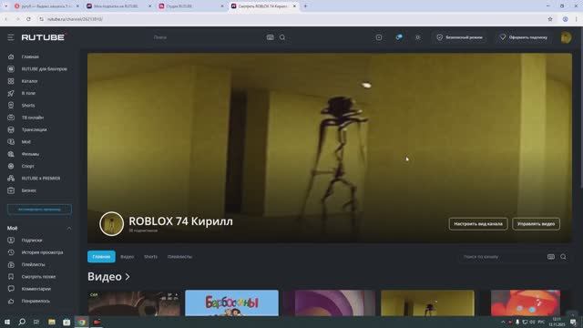This screenshot has height=328, width=583.
Task: Open the Chrome three-dot menu
Action: point(577,19)
